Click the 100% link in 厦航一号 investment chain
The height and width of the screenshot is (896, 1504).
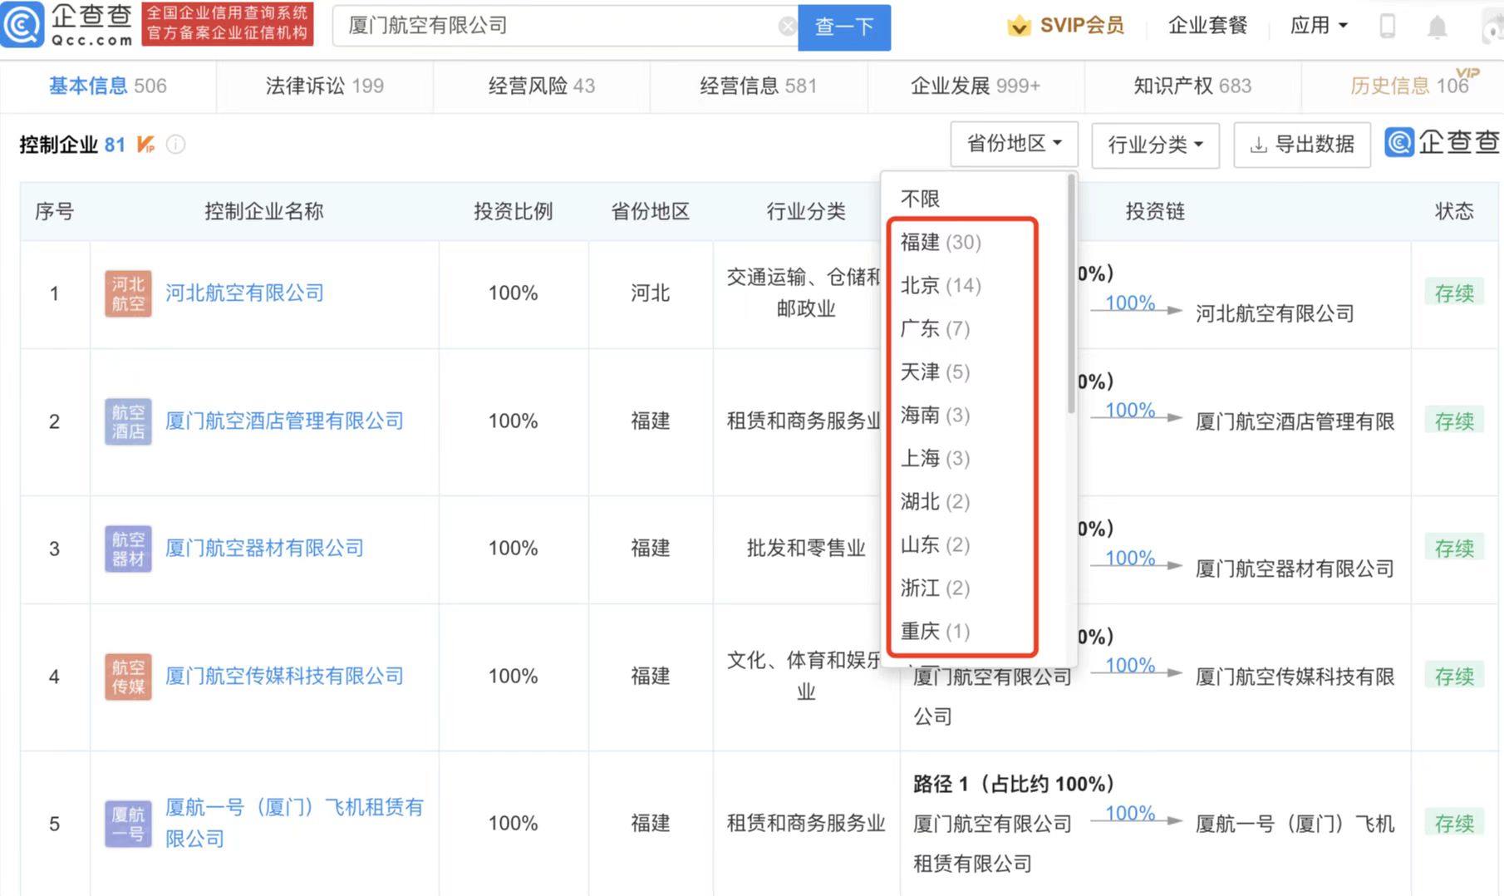click(1130, 813)
